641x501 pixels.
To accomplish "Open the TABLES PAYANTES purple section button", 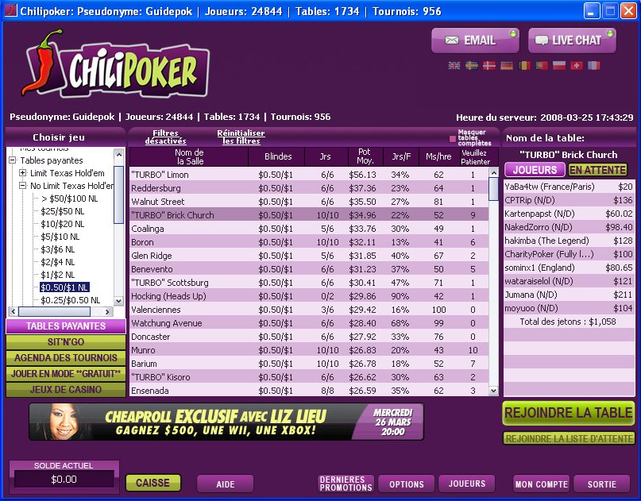I will click(x=66, y=326).
